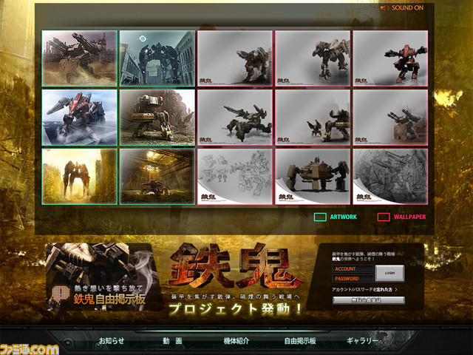Select the dark pencil sketch wallpaper

coord(390,177)
